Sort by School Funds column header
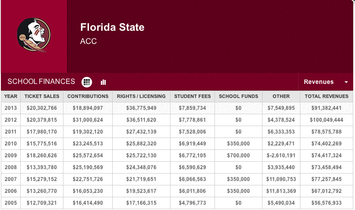The image size is (355, 210). coord(238,96)
